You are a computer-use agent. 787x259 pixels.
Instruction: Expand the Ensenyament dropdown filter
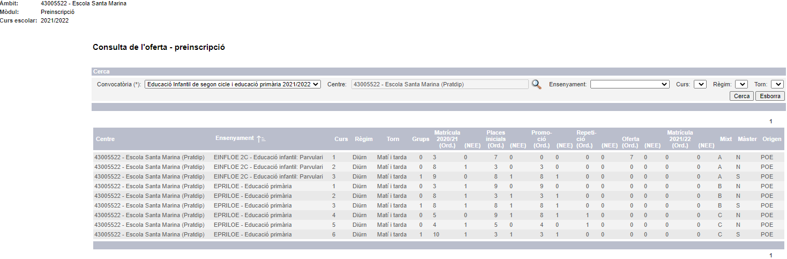[629, 84]
